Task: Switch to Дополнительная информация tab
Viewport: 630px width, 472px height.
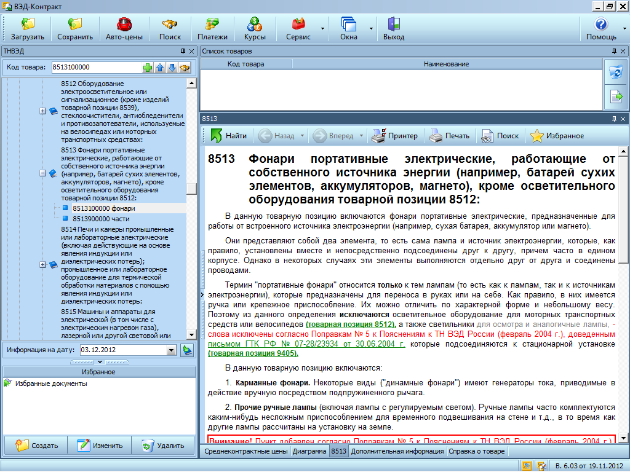Action: pyautogui.click(x=397, y=451)
